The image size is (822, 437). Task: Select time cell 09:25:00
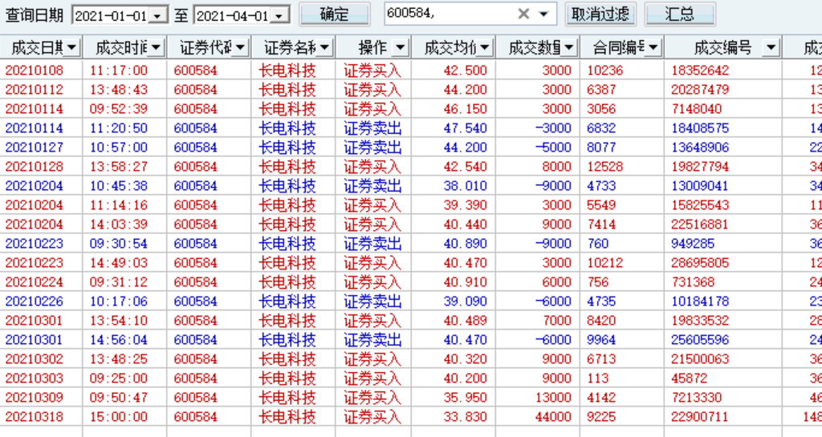point(119,378)
